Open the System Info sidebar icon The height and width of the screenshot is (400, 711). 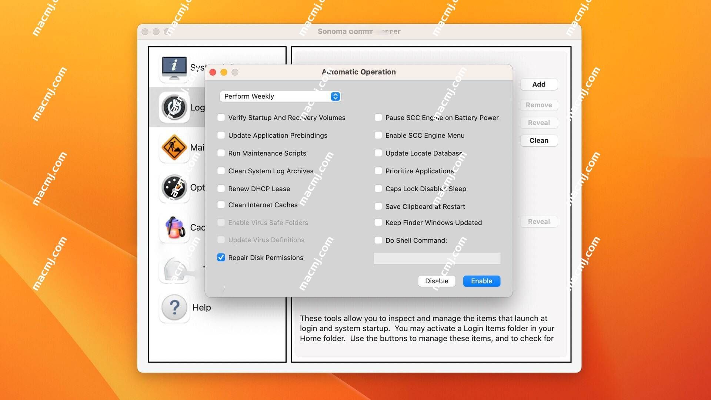(x=174, y=68)
